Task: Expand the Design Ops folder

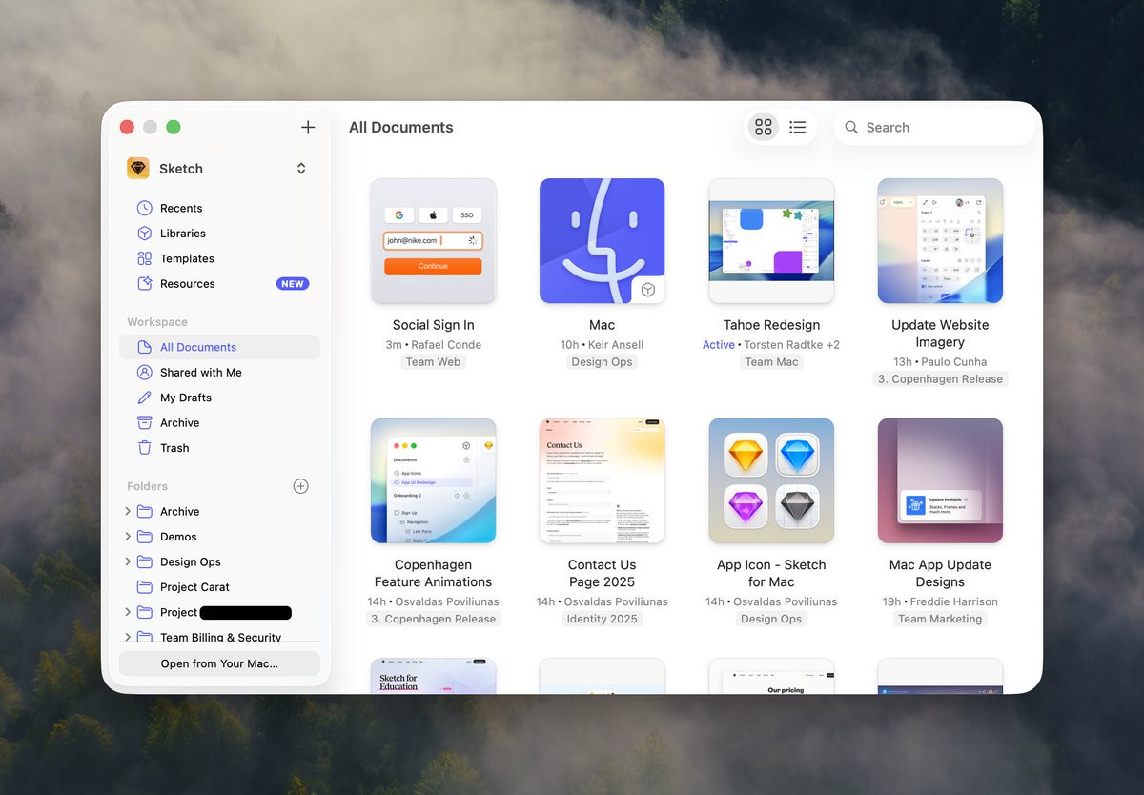Action: pos(128,561)
